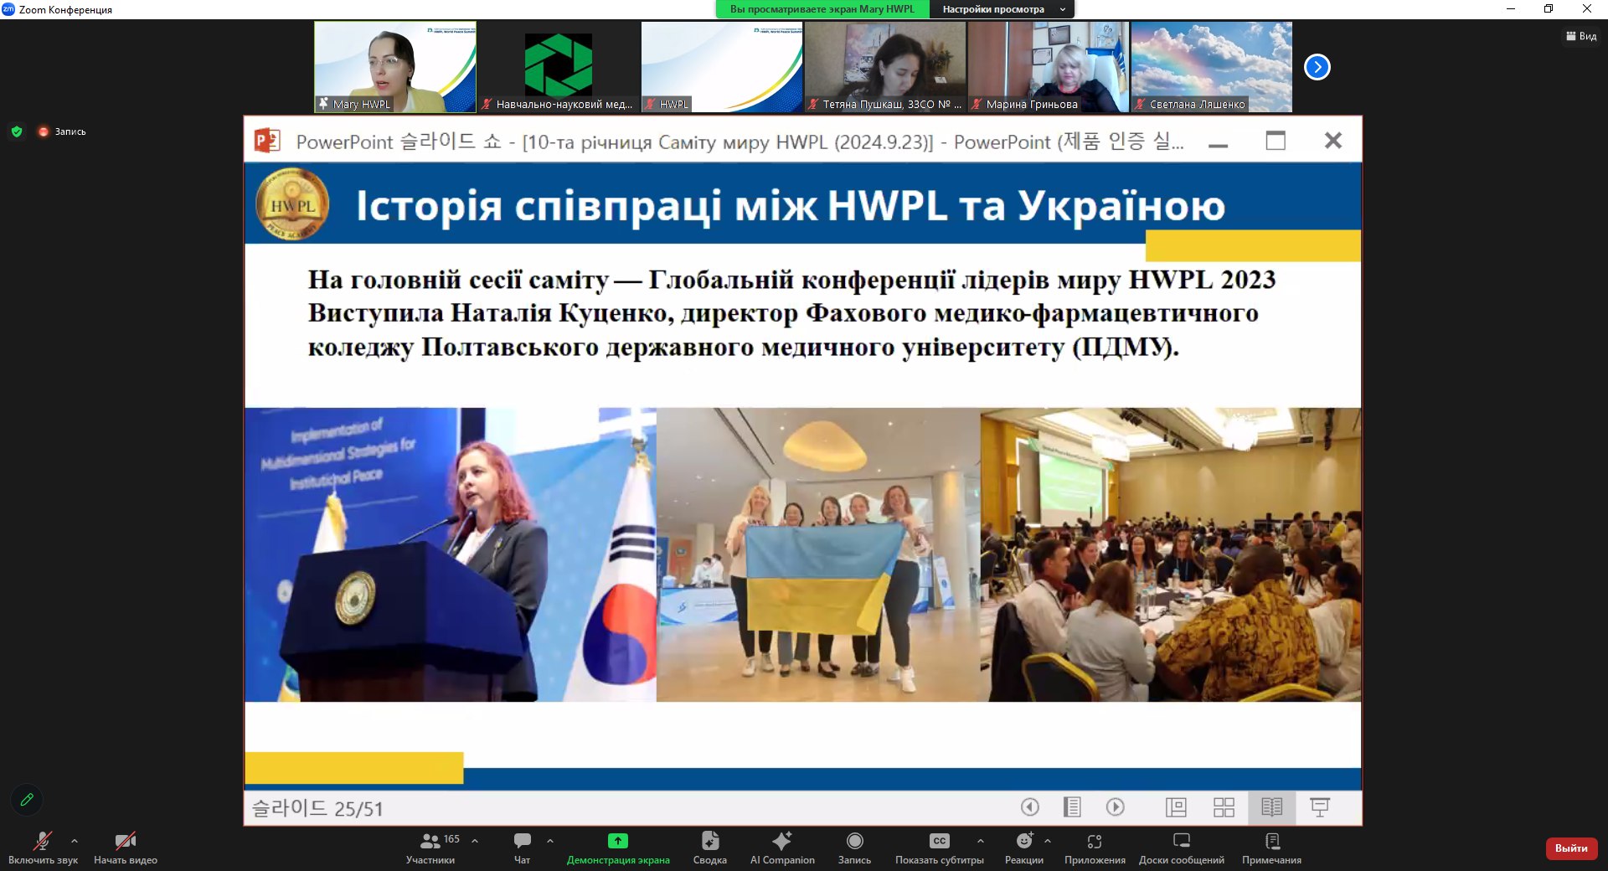Open the Participants panel
Image resolution: width=1608 pixels, height=871 pixels.
click(430, 848)
